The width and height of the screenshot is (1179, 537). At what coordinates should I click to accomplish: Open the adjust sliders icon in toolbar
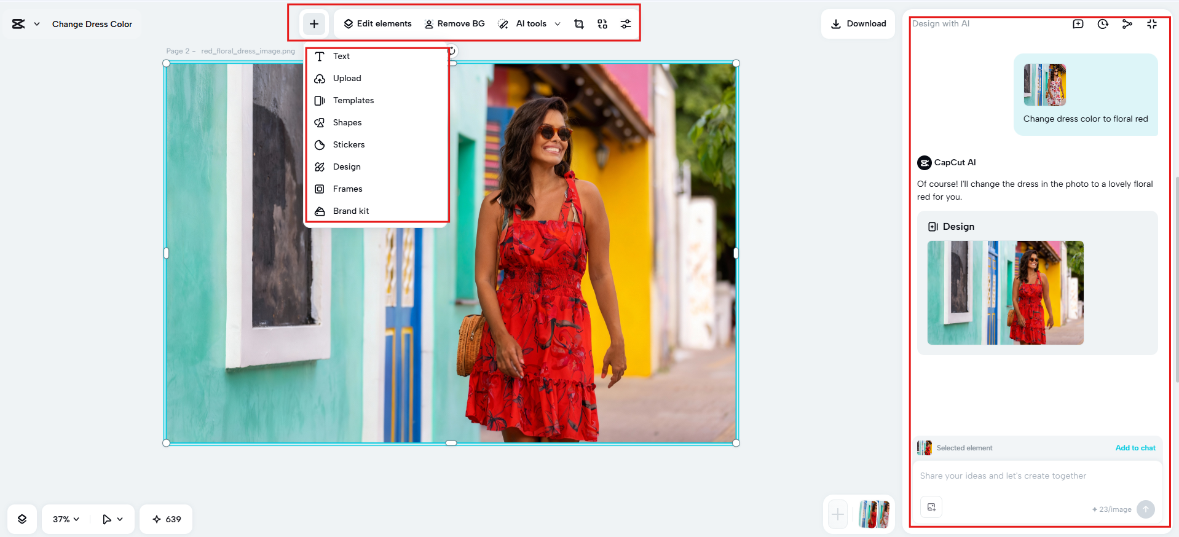pos(625,24)
